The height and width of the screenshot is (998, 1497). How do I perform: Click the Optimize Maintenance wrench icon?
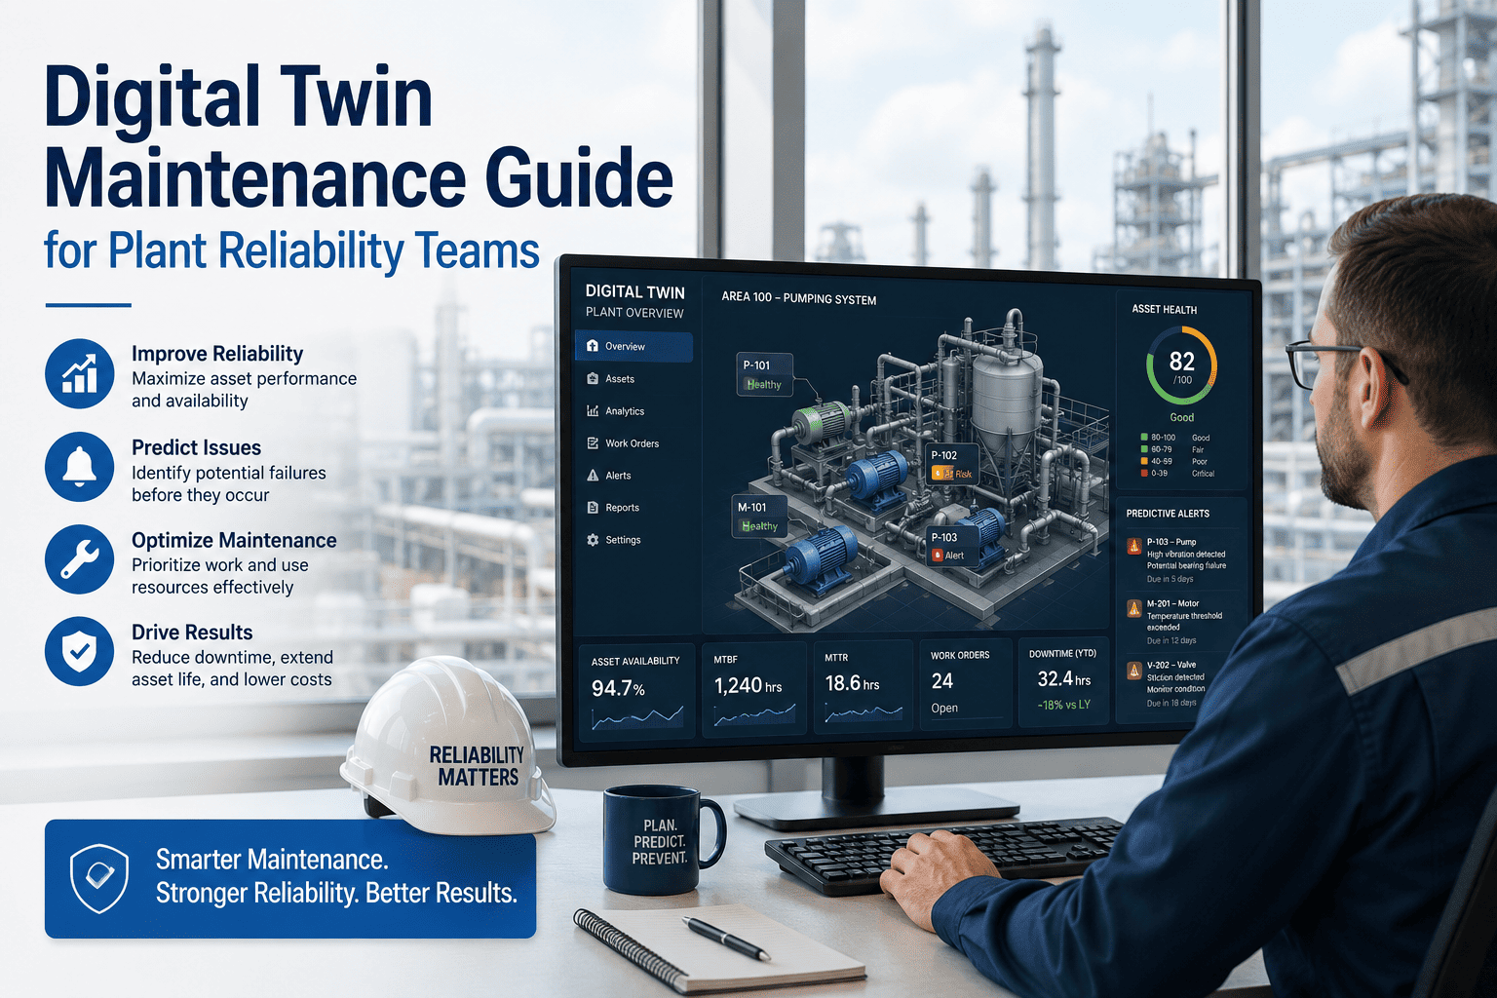coord(80,559)
